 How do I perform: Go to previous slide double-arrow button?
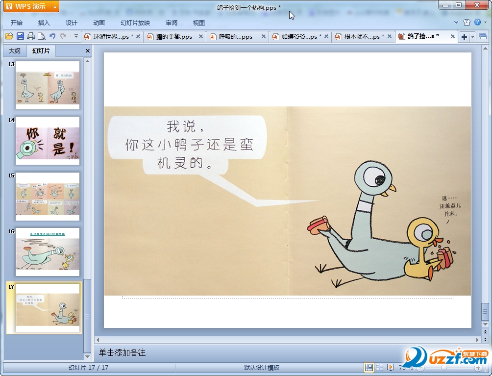point(485,332)
